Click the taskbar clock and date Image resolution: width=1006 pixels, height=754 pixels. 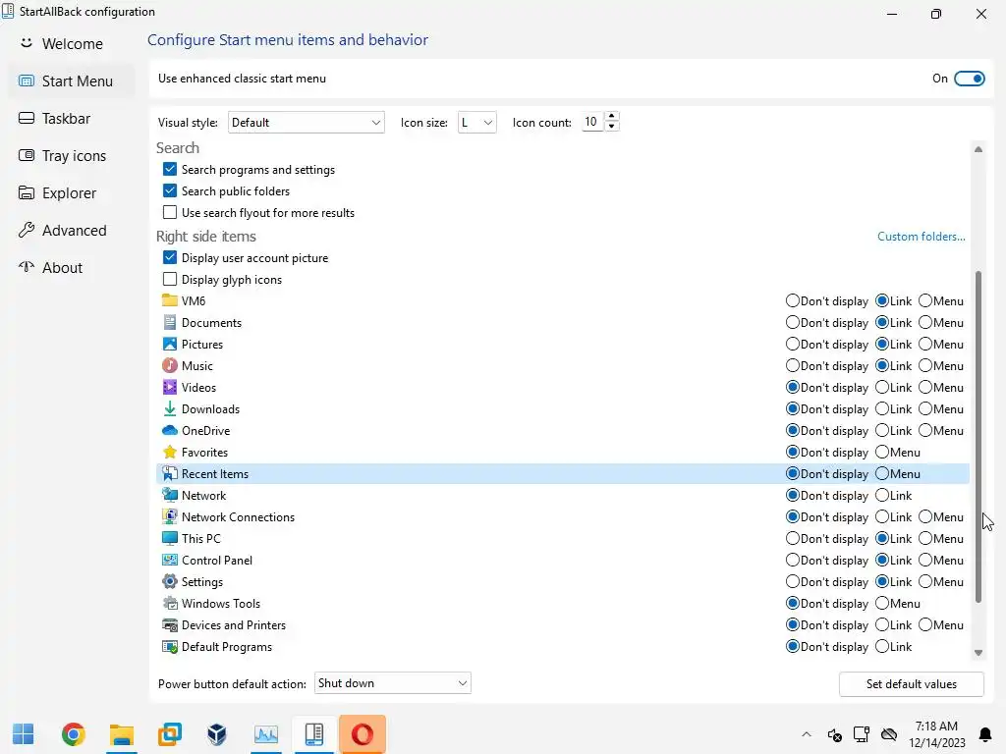(x=936, y=734)
